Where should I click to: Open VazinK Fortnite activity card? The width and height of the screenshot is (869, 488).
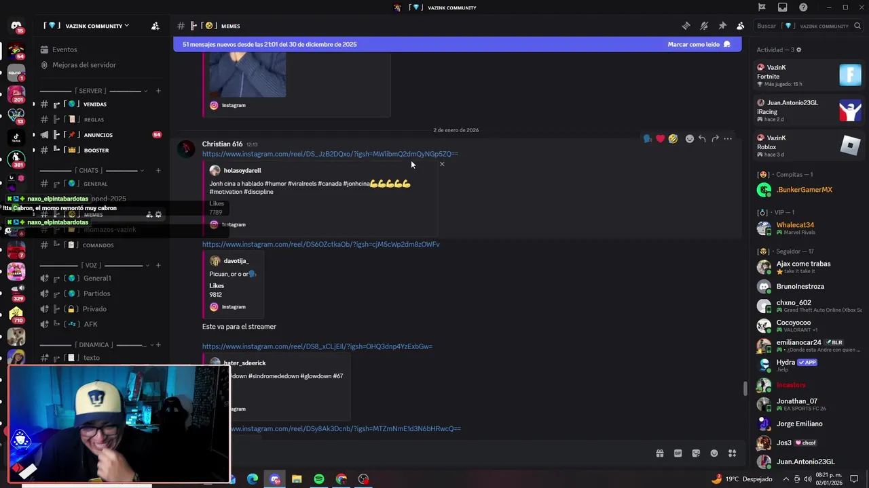click(x=809, y=75)
